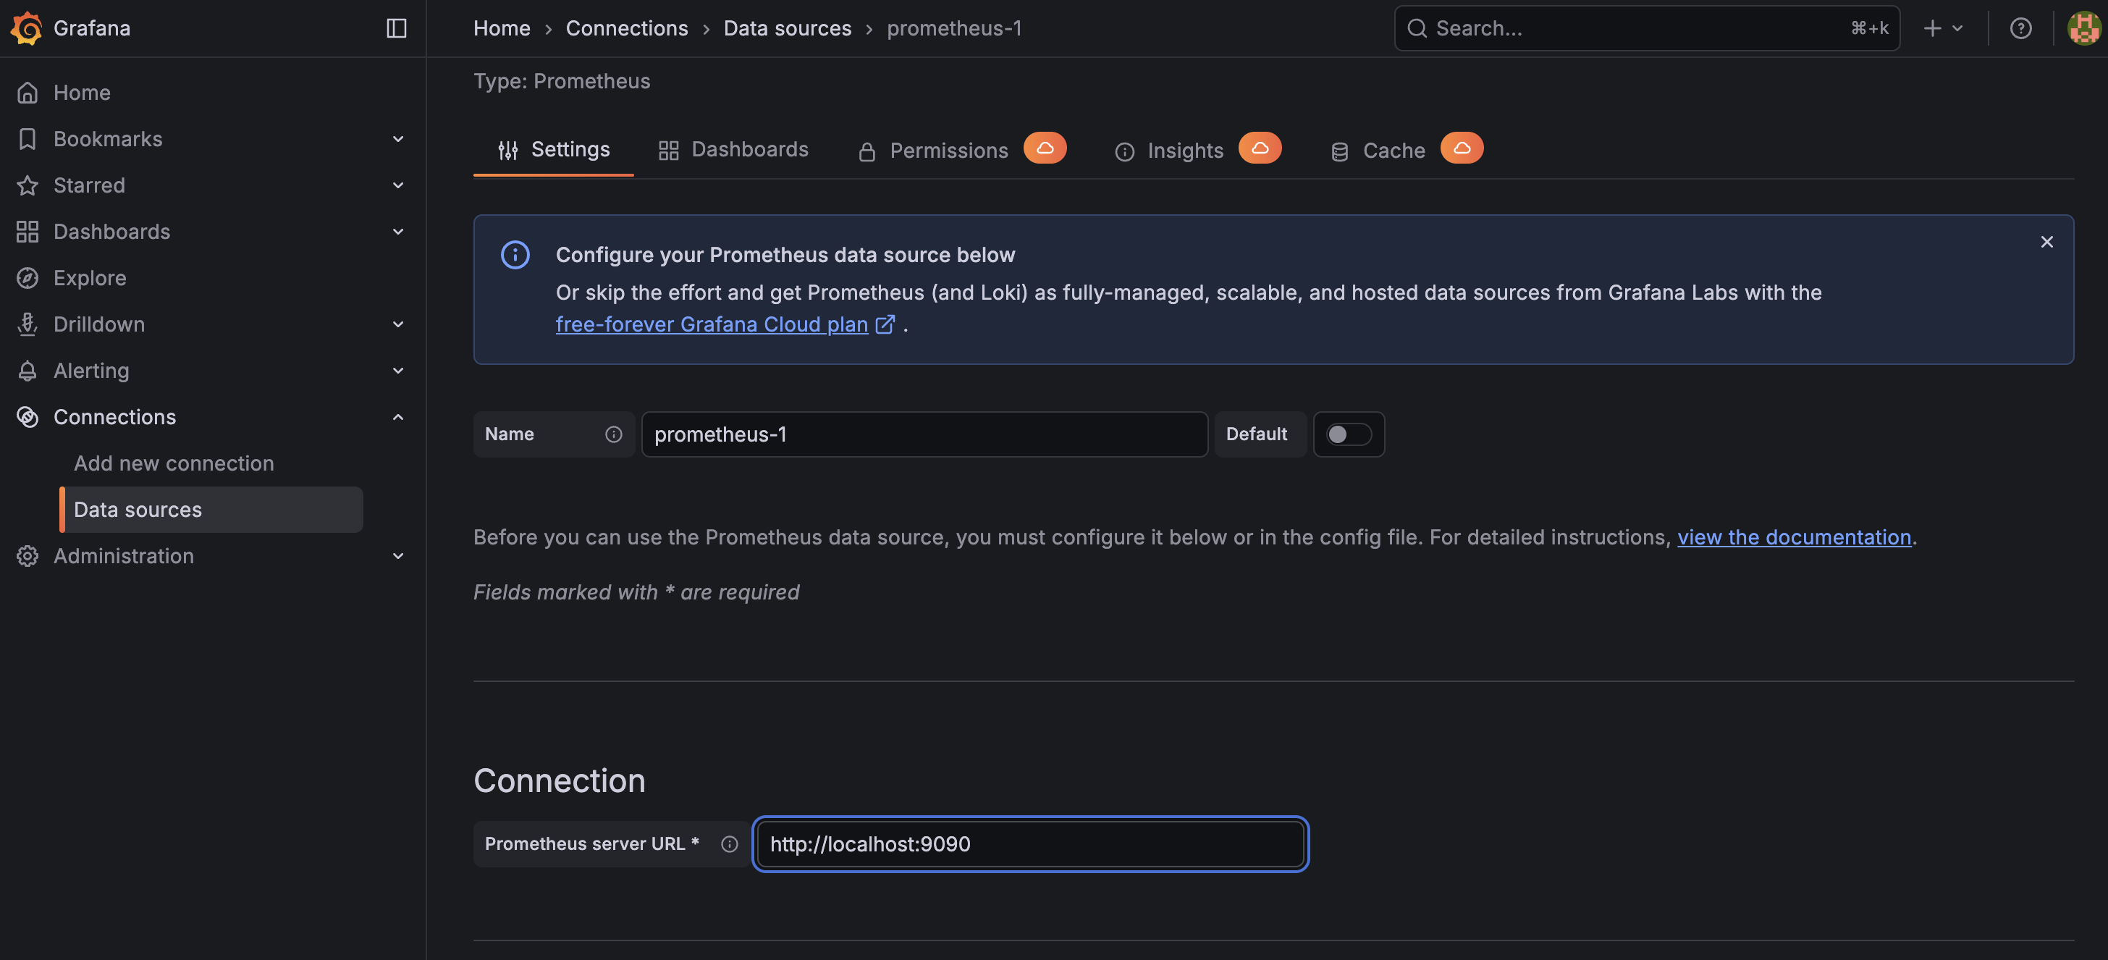
Task: Click the Alerting label in sidebar
Action: (92, 371)
